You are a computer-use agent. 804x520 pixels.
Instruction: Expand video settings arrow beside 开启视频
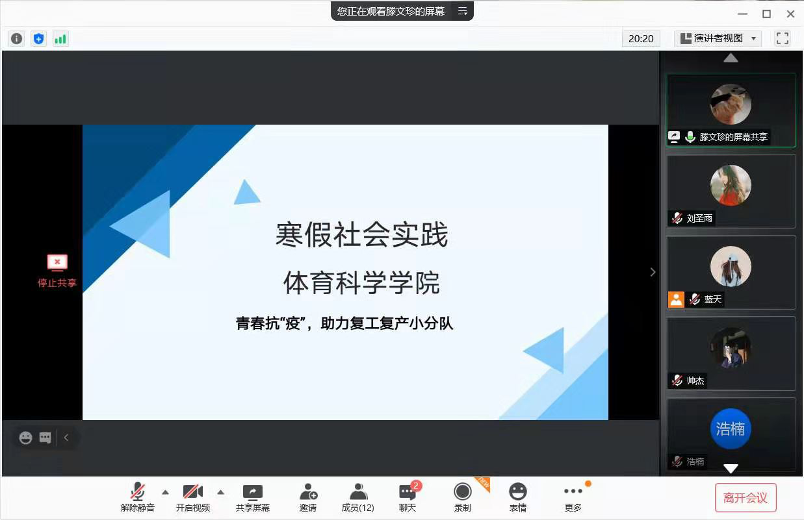(x=221, y=492)
